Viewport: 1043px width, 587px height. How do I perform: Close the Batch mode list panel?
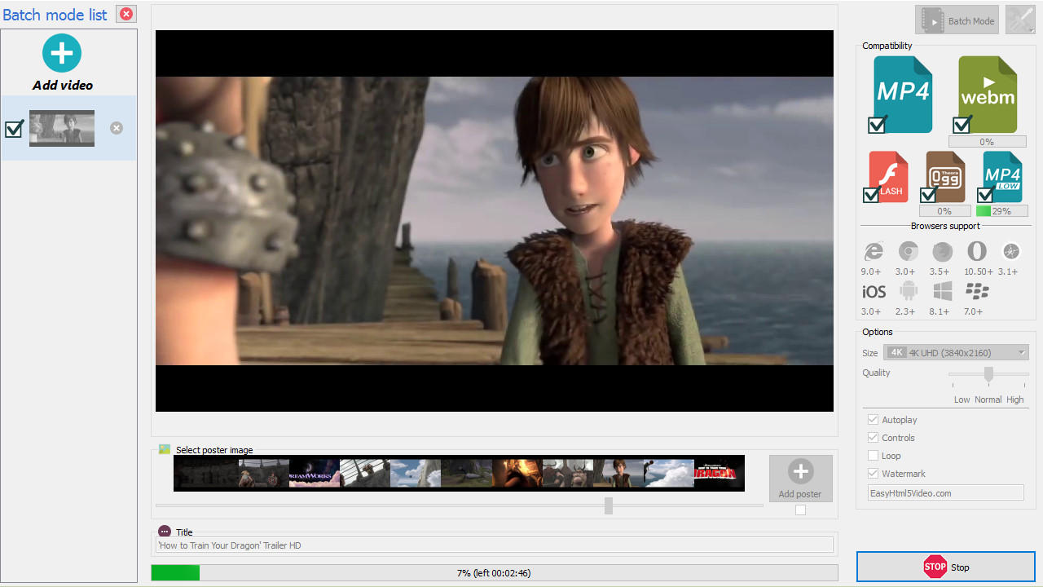coord(126,14)
